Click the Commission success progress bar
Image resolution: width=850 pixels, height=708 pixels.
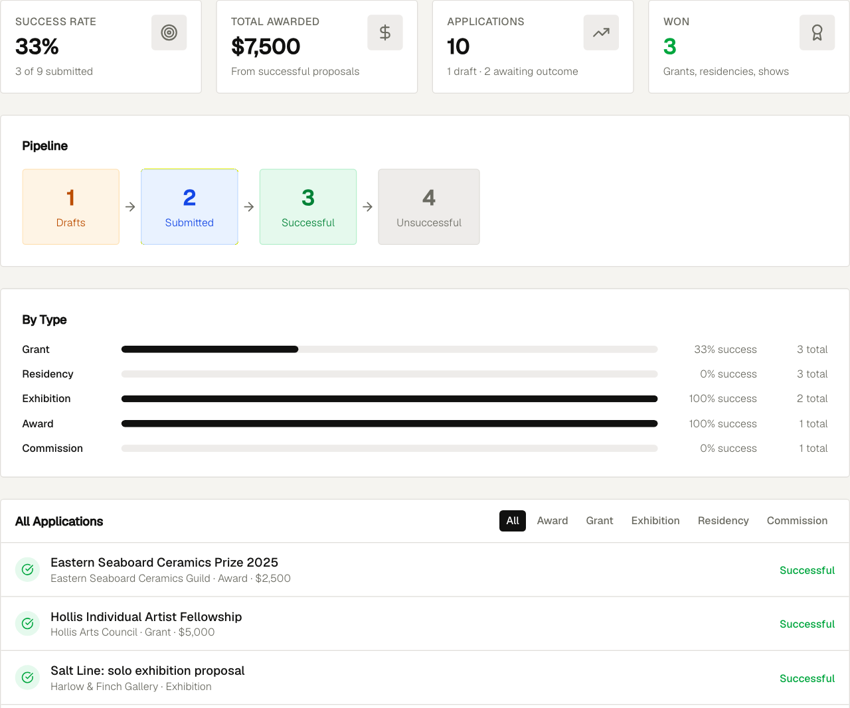[x=389, y=449]
